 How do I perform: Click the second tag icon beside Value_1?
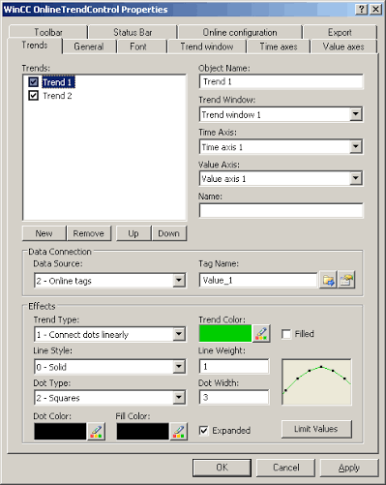(346, 280)
